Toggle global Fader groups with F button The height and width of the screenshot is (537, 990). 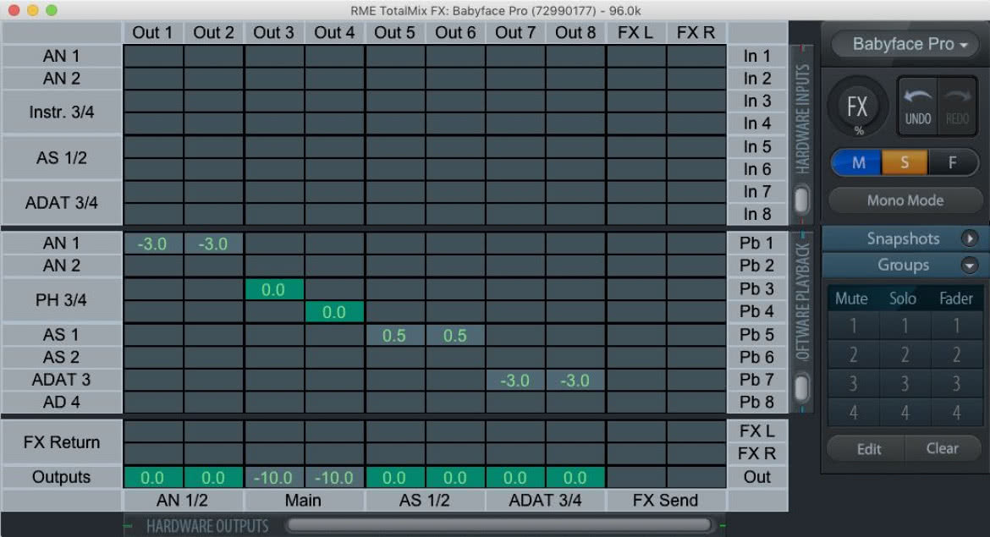coord(952,163)
